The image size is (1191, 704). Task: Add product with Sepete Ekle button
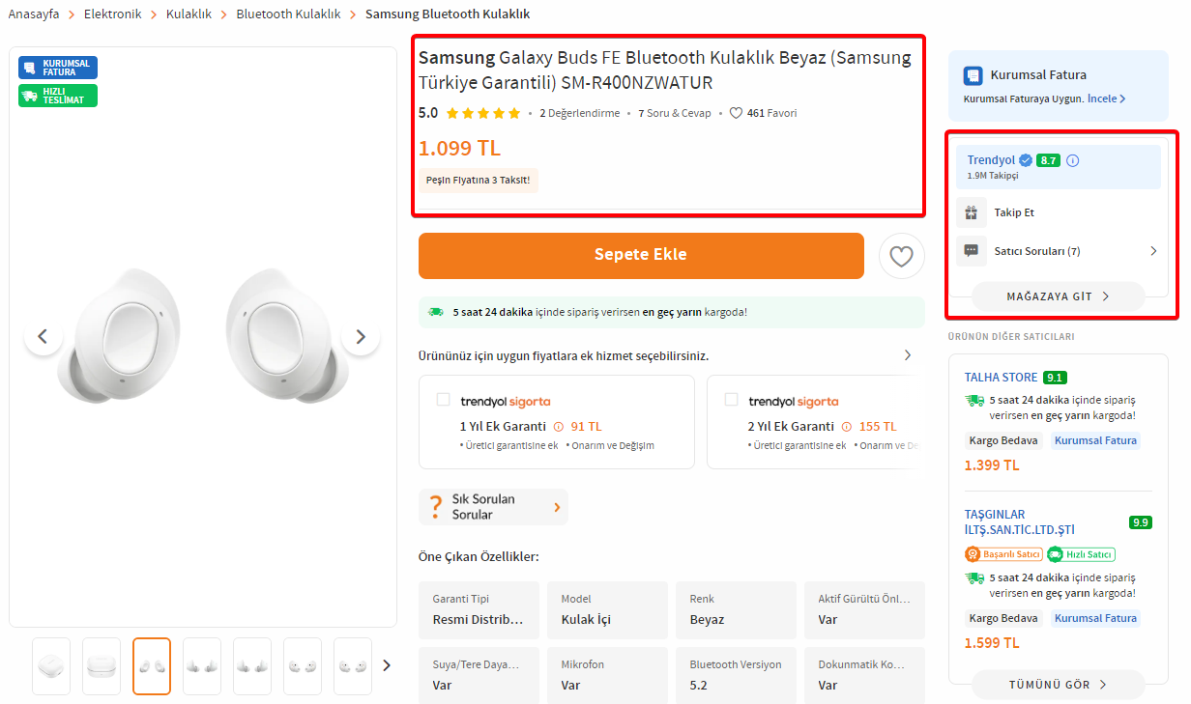[x=641, y=255]
